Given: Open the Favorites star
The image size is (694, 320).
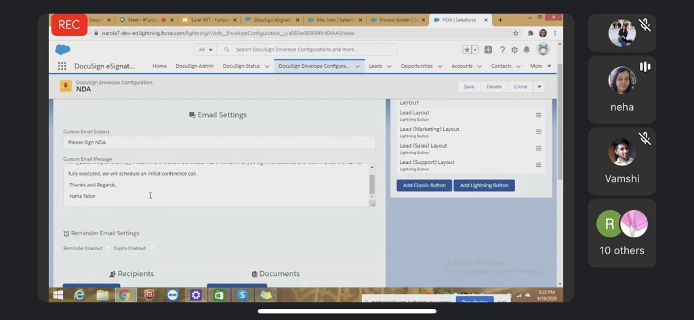Looking at the screenshot, I should point(468,49).
